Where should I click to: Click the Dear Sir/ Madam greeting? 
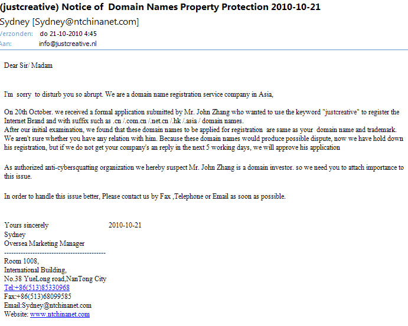[x=28, y=65]
